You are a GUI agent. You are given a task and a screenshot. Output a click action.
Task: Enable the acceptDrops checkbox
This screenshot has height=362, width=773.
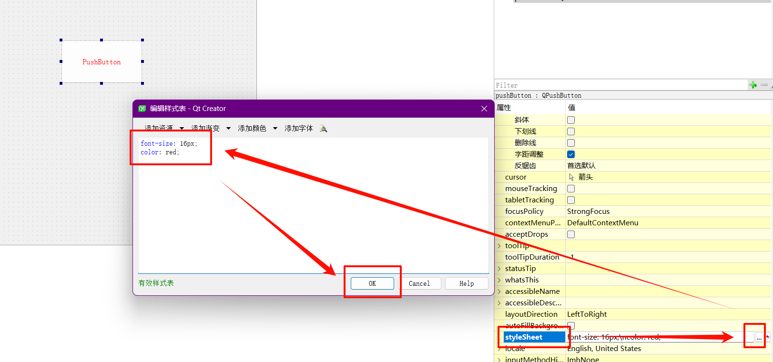tap(571, 234)
